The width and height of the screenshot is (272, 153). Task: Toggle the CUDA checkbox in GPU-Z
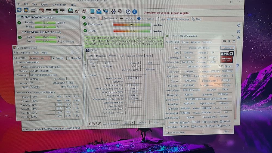pyautogui.click(x=193, y=122)
